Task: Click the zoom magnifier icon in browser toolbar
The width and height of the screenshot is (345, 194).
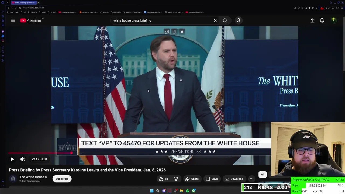Action: (x=295, y=8)
